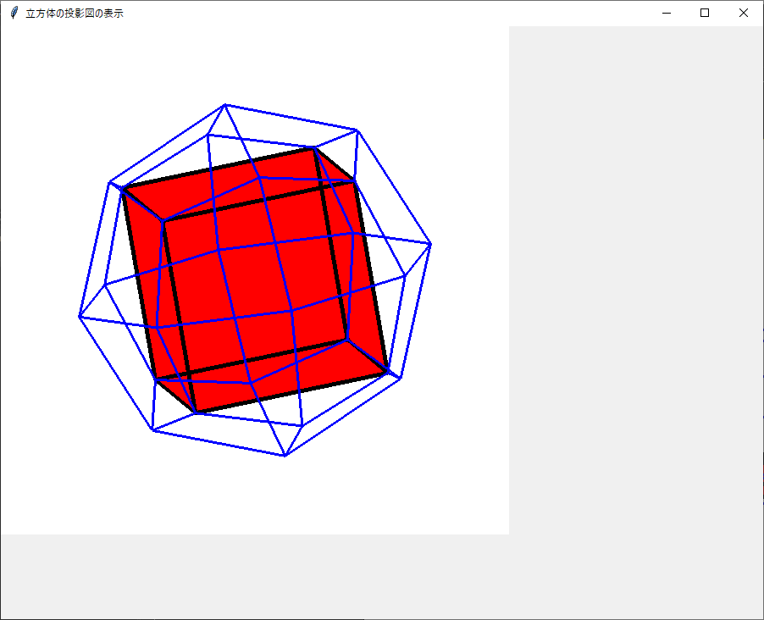The height and width of the screenshot is (620, 764).
Task: Minimize the 立方体の投影図の表示 window
Action: coord(667,14)
